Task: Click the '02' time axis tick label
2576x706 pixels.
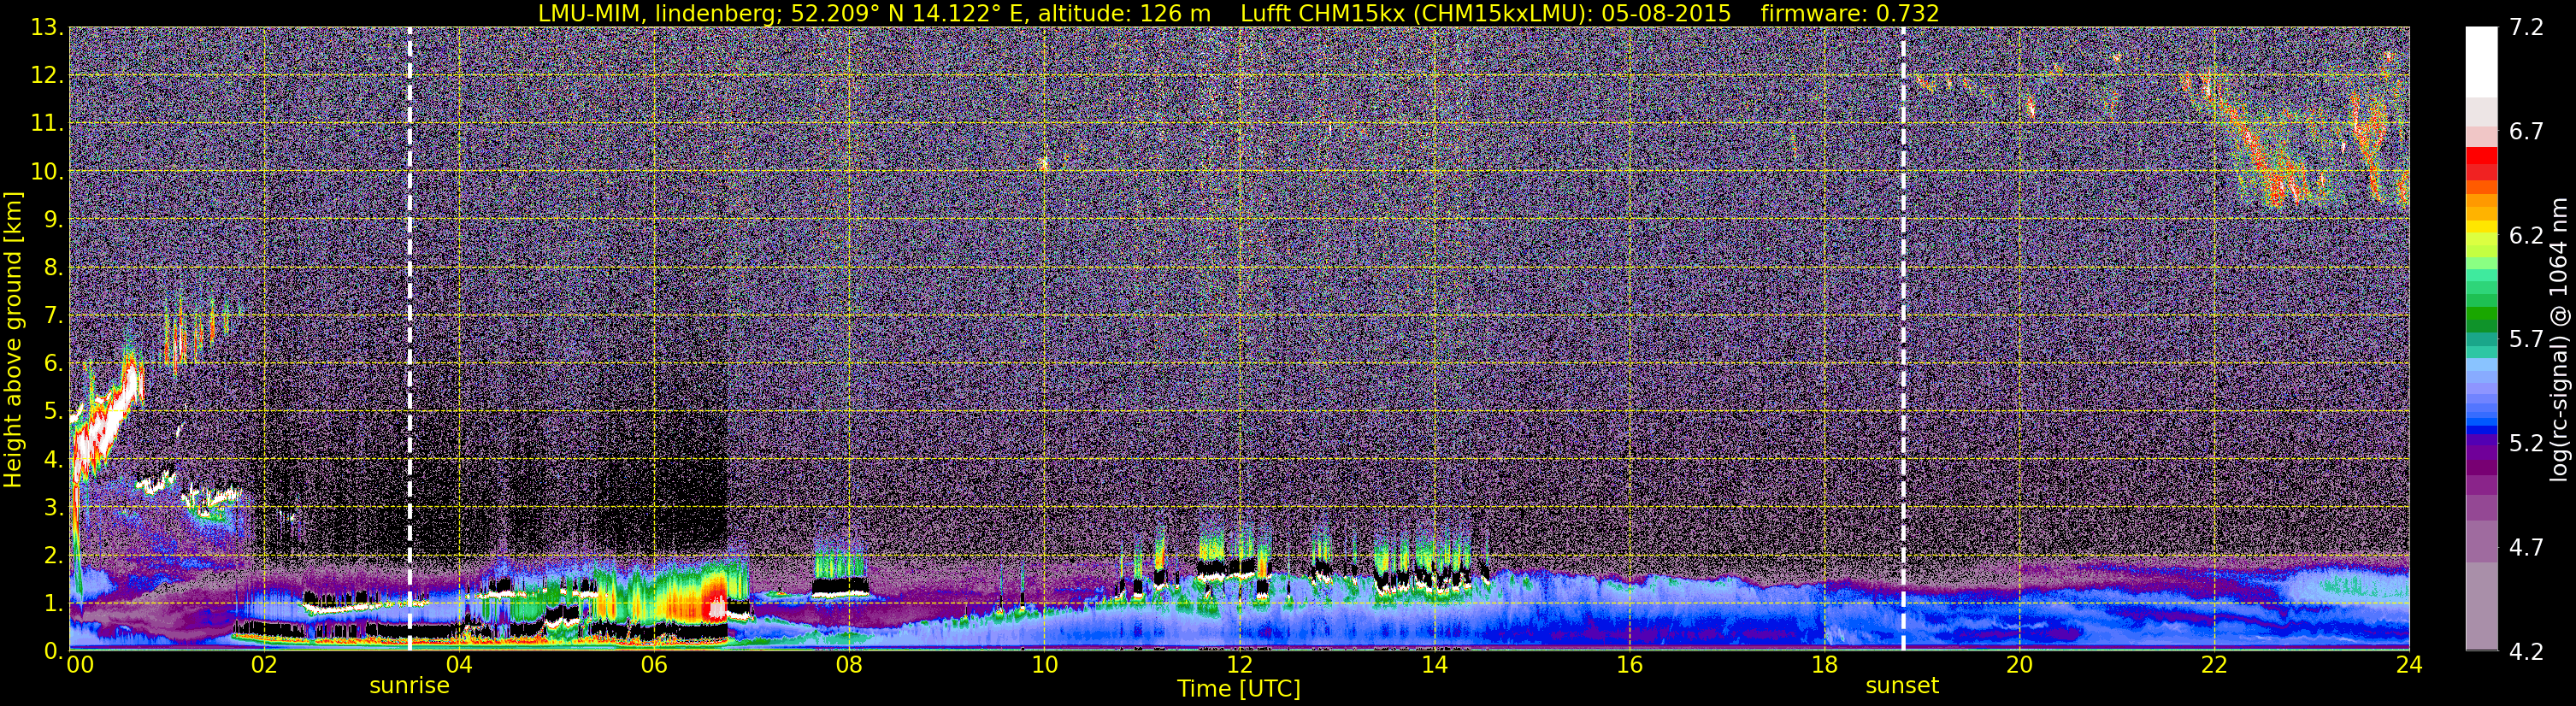Action: pyautogui.click(x=263, y=665)
